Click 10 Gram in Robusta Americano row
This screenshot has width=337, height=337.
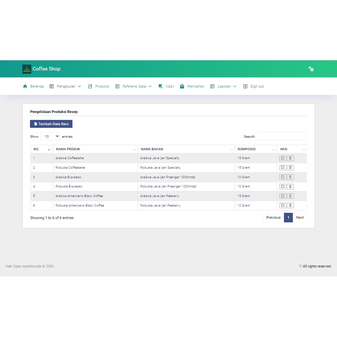pyautogui.click(x=243, y=206)
